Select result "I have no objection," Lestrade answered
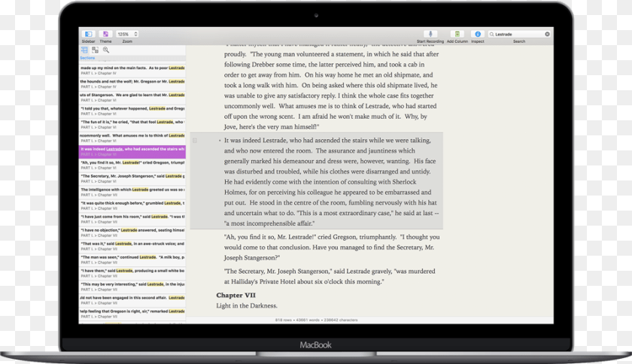 coord(132,232)
